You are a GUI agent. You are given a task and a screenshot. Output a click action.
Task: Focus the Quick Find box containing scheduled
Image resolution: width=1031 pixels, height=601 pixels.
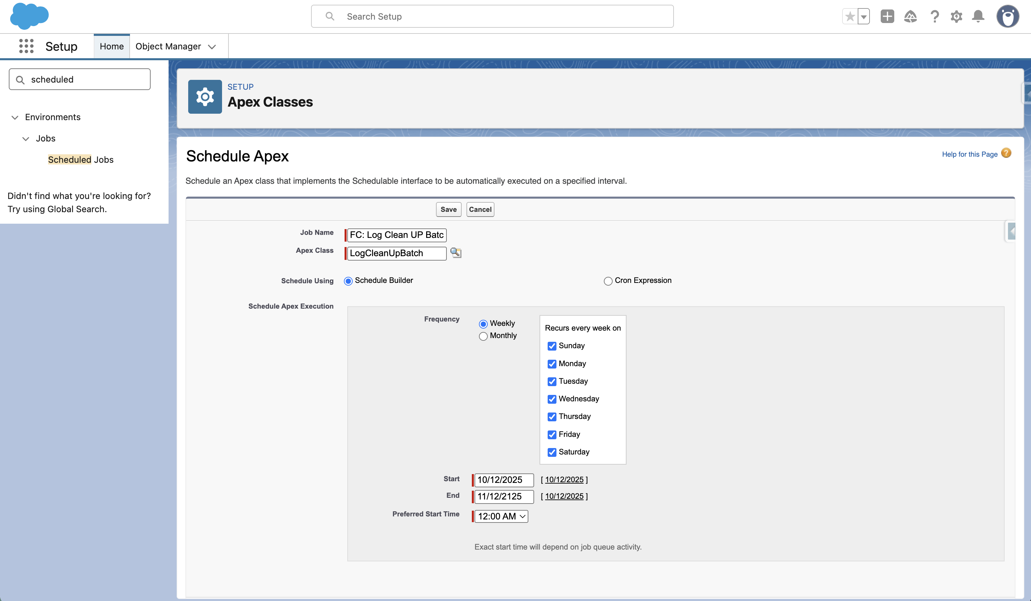coord(80,80)
